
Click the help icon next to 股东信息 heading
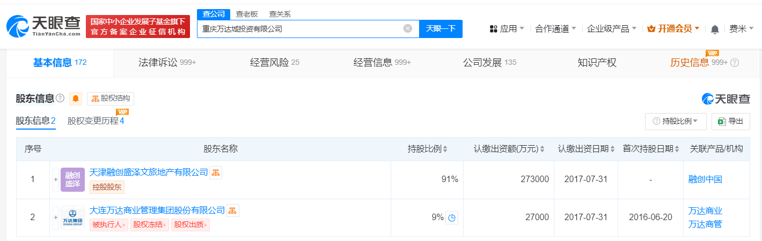60,98
